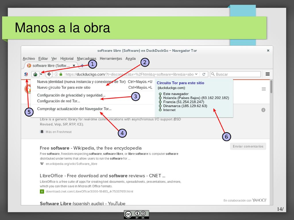Open Configuración de red Tor
The height and width of the screenshot is (220, 294).
[93, 101]
